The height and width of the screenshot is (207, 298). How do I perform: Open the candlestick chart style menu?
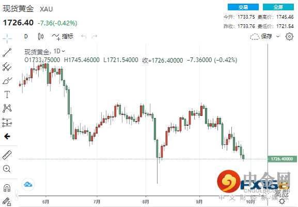(x=41, y=36)
